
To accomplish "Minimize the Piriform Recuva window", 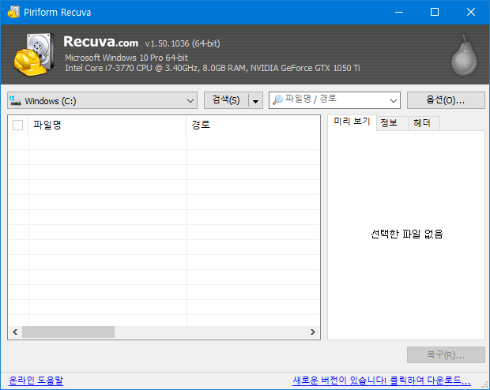I will pyautogui.click(x=399, y=12).
